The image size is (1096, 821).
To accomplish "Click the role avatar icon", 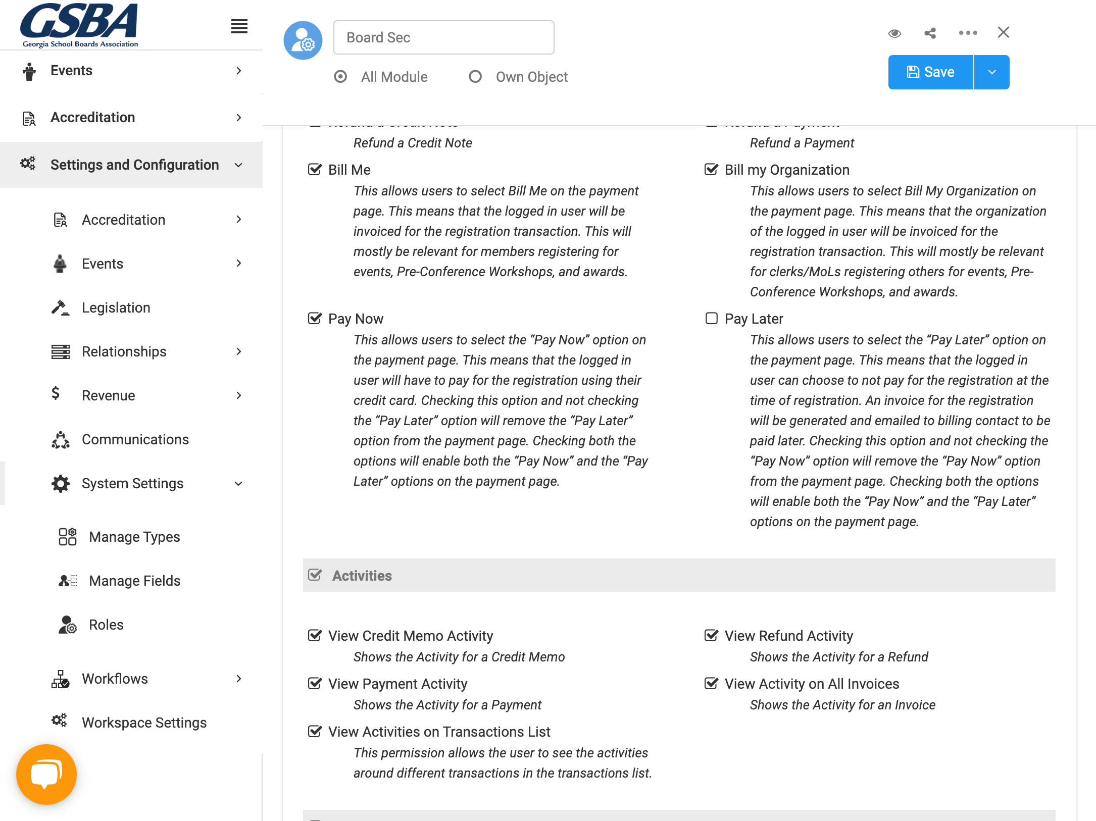I will [x=303, y=40].
